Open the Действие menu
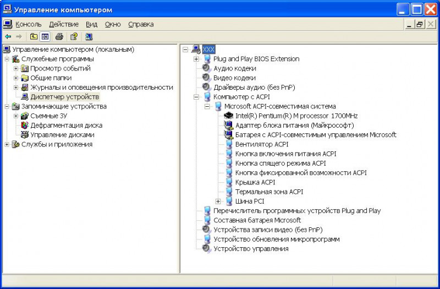440x289 pixels. click(64, 24)
